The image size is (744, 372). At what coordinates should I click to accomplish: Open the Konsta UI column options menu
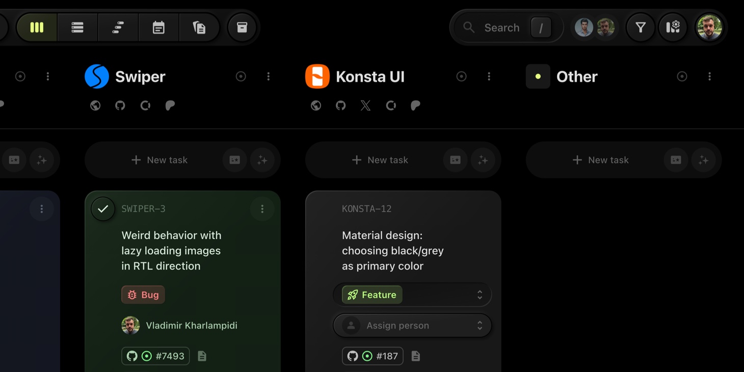[489, 76]
